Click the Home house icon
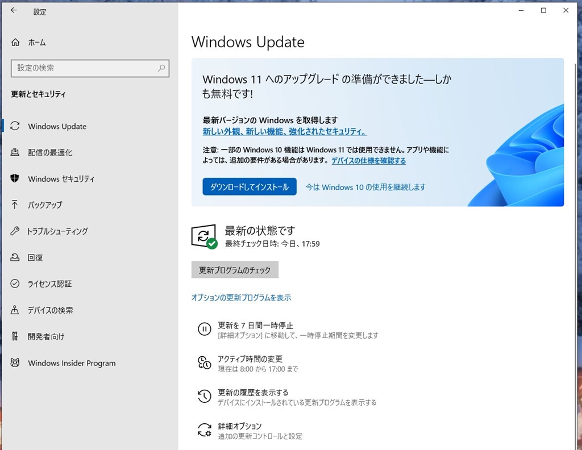The height and width of the screenshot is (450, 582). tap(15, 42)
